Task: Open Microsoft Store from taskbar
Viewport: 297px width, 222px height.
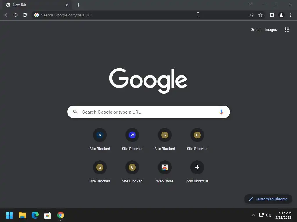Action: click(48, 215)
